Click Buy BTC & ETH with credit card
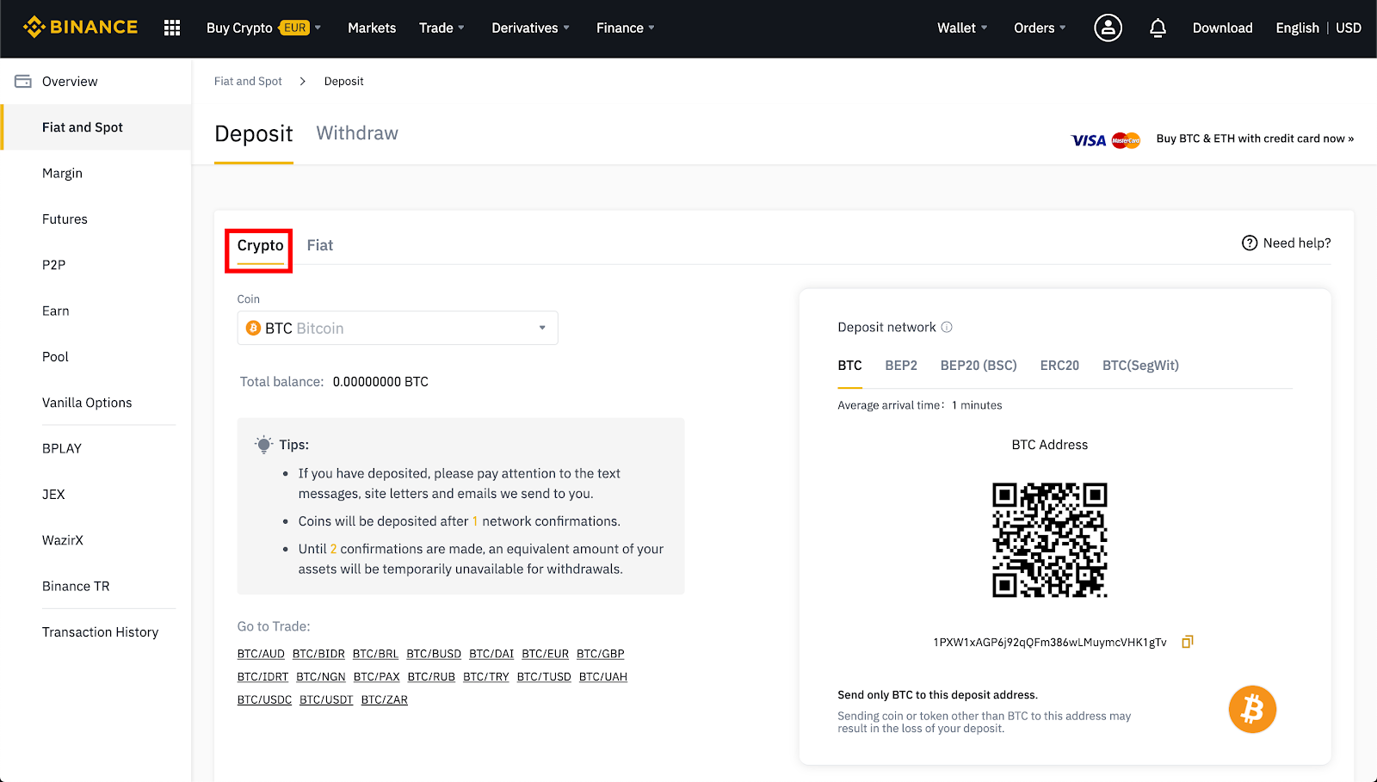 1254,139
